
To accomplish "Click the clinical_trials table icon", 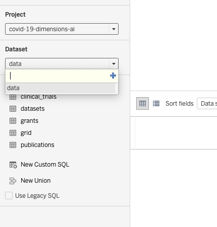I will pos(13,97).
